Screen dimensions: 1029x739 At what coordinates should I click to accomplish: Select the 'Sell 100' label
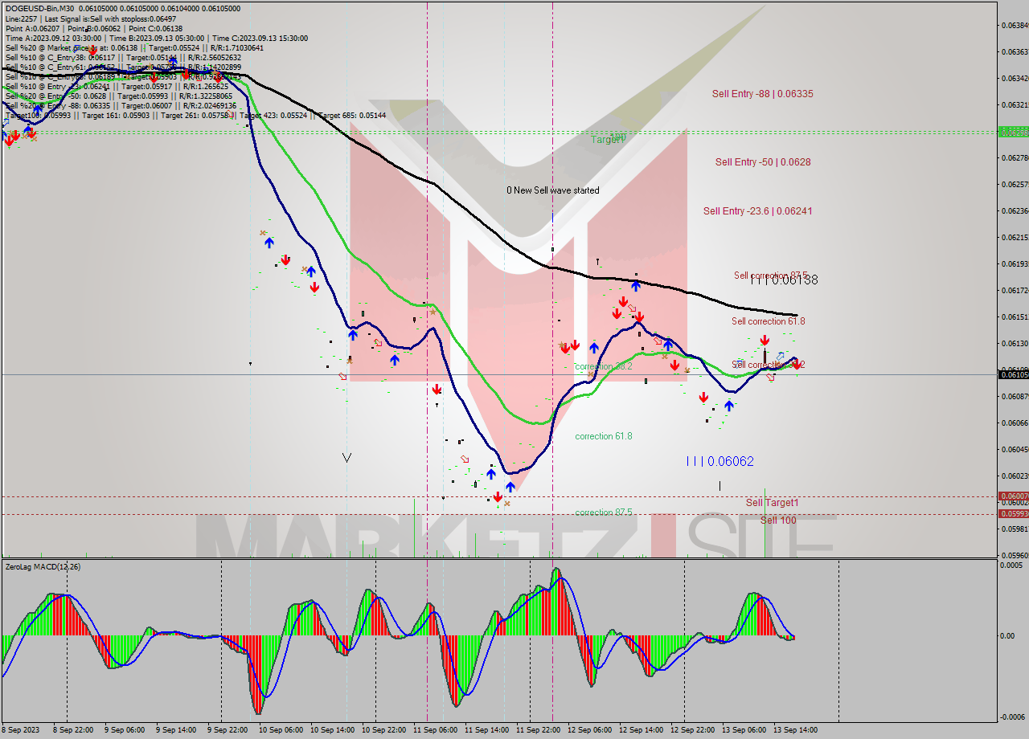(778, 521)
